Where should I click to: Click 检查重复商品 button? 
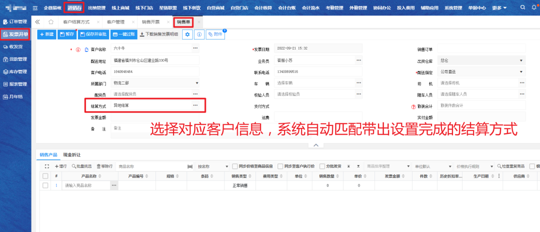click(x=510, y=166)
